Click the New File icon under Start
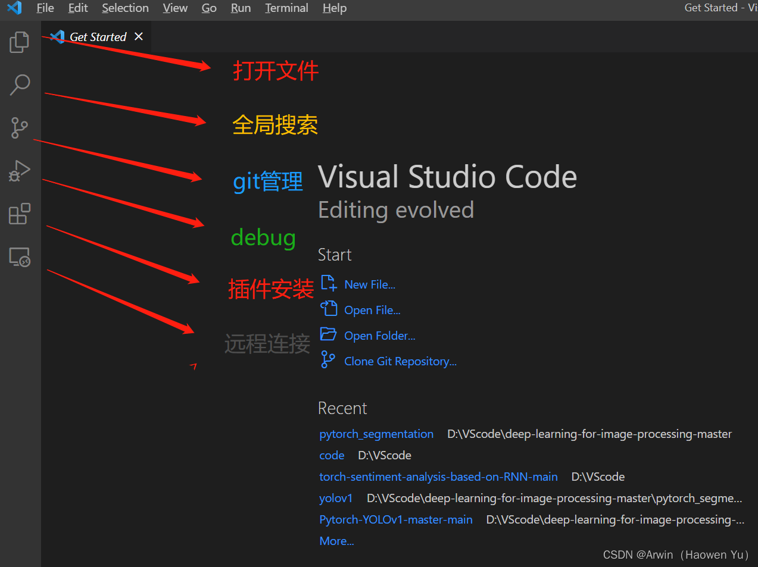Image resolution: width=758 pixels, height=567 pixels. (329, 283)
